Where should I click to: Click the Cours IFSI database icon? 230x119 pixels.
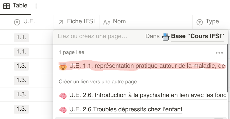click(x=166, y=37)
